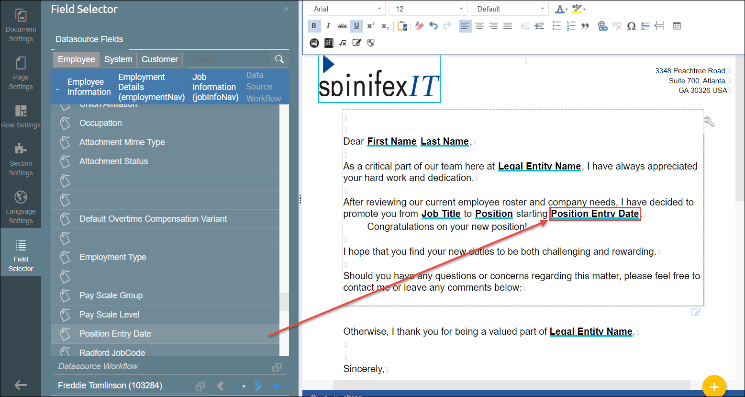Click the Paste from Word icon
This screenshot has width=745, height=397.
tap(402, 26)
